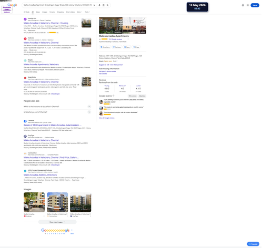The height and width of the screenshot is (248, 263).
Task: Open 'Malles Arcadiaa in Velachery, Chennai - Housing' result
Action: point(46,23)
